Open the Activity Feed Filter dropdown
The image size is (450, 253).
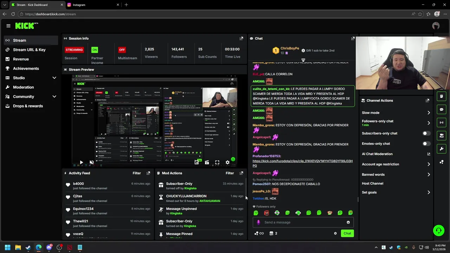pyautogui.click(x=137, y=173)
